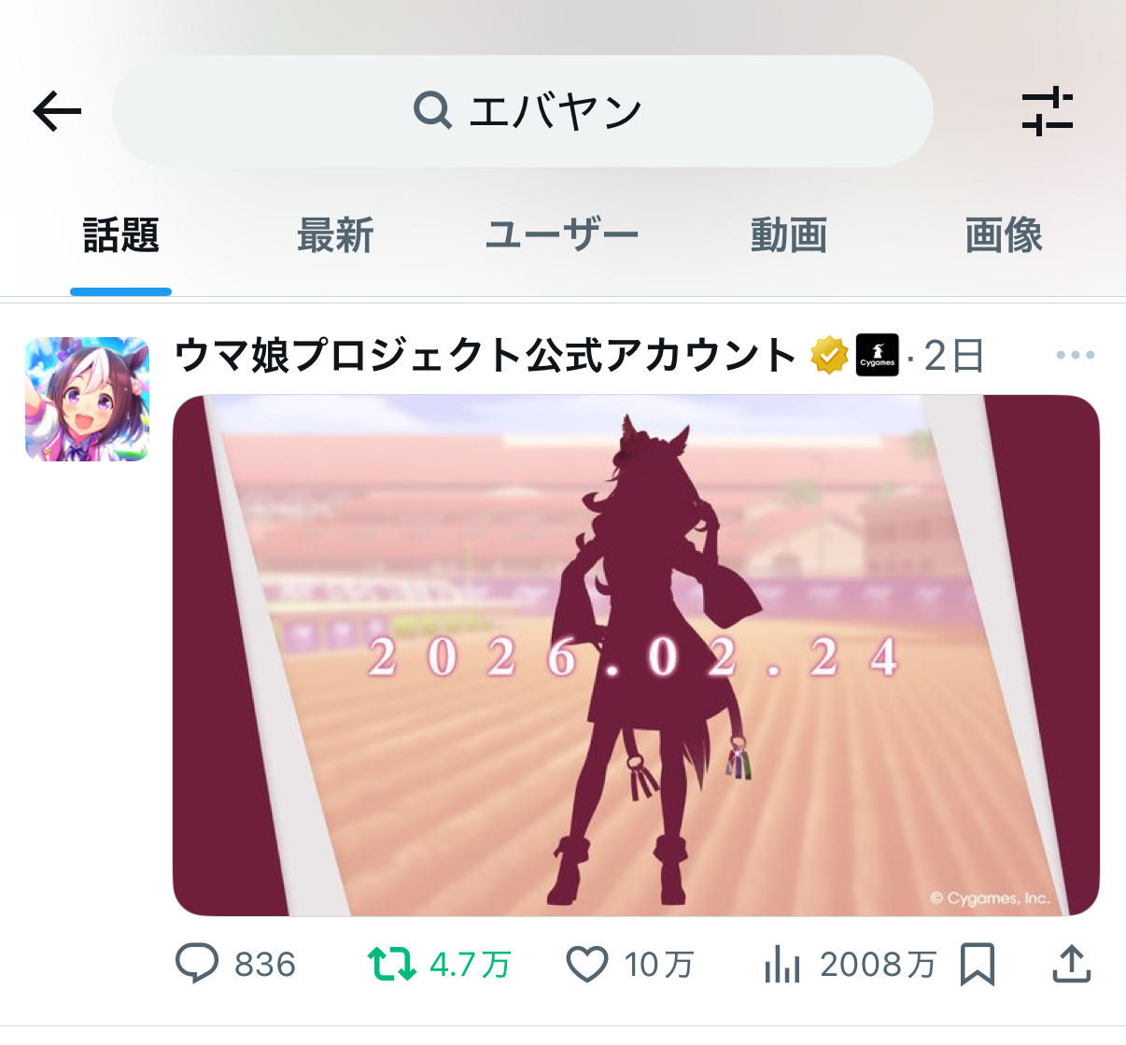Switch to the ユーザー tab
Screen dimensions: 1126x1045
click(562, 235)
